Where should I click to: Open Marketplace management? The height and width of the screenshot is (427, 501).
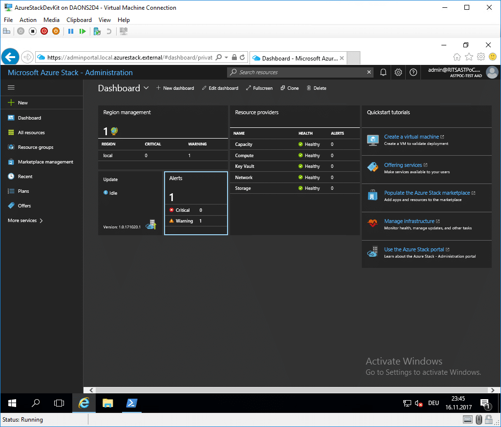(x=42, y=162)
